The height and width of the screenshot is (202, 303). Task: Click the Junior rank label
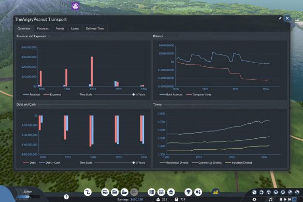click(x=27, y=192)
